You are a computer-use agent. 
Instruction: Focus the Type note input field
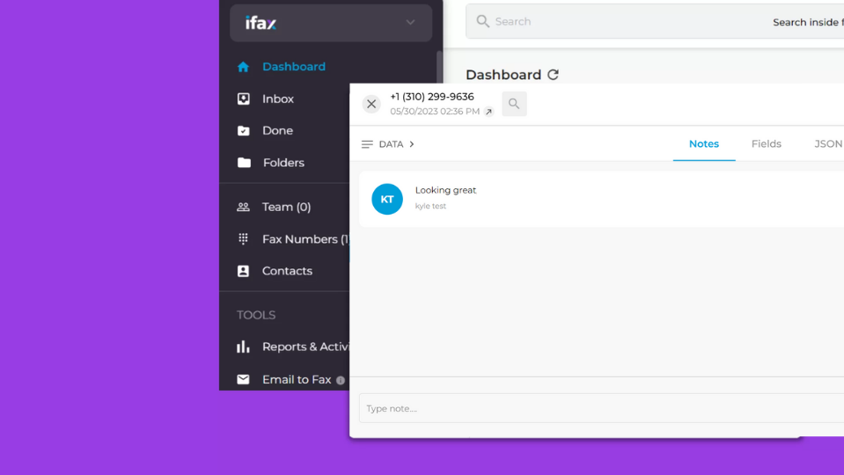(x=601, y=408)
